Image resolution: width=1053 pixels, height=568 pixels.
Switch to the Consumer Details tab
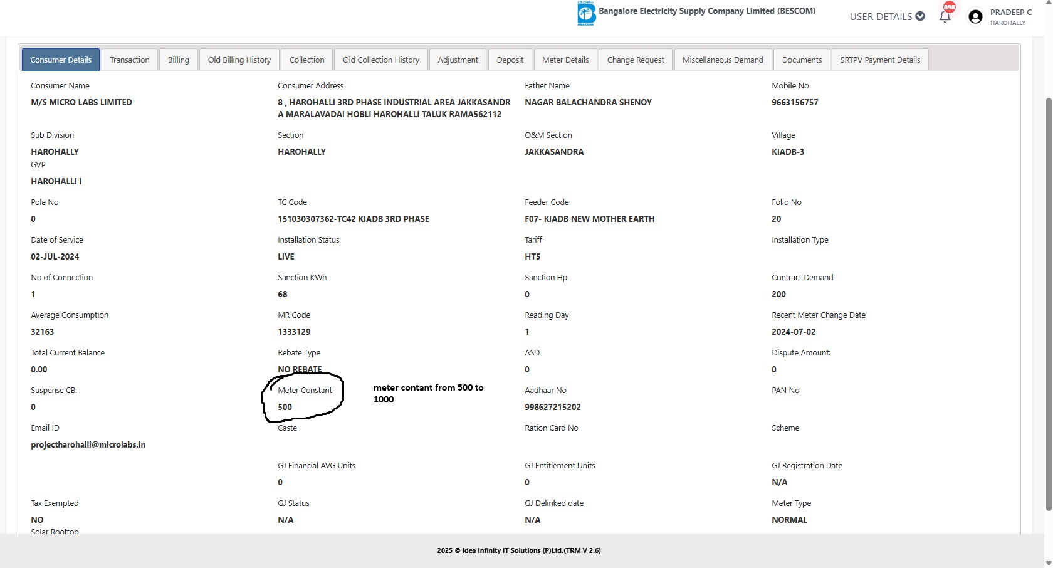tap(61, 60)
